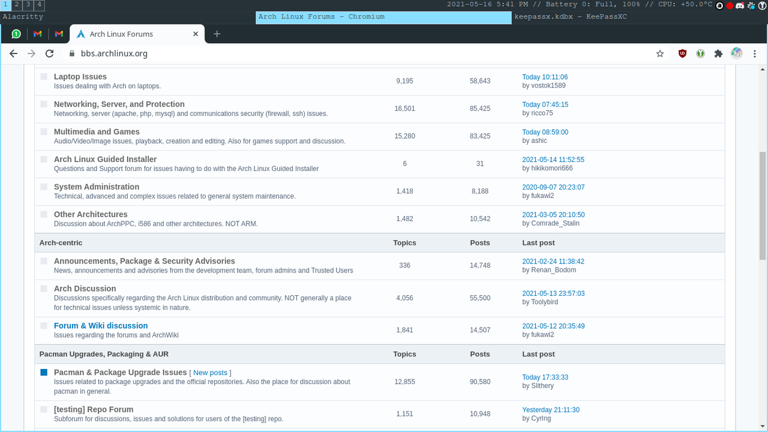Open last post 2021-05-13 23:57:03

[x=553, y=294]
